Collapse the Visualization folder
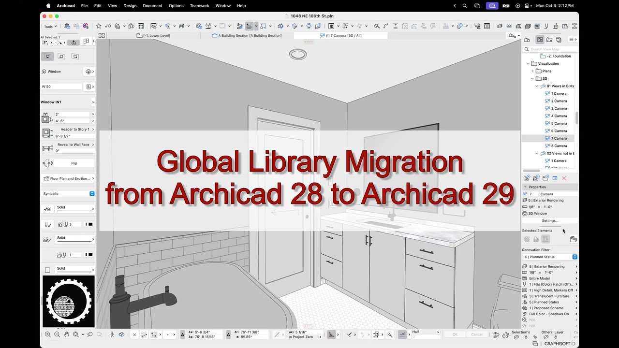The height and width of the screenshot is (348, 619). [528, 63]
